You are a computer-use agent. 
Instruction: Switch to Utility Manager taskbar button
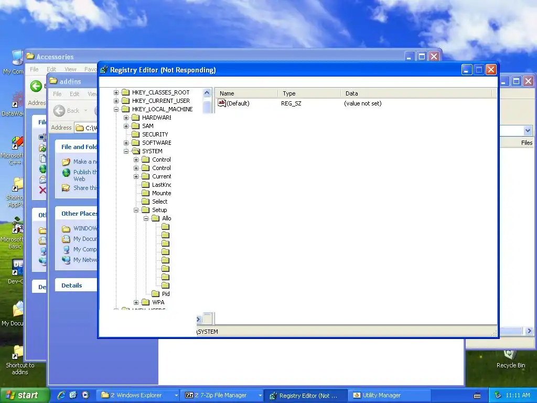coord(390,395)
